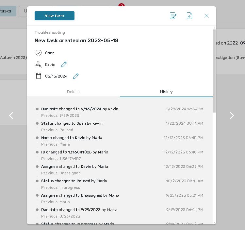The height and width of the screenshot is (230, 245).
Task: Click the task title 'New task created on 2022-05-18'
Action: 76,41
